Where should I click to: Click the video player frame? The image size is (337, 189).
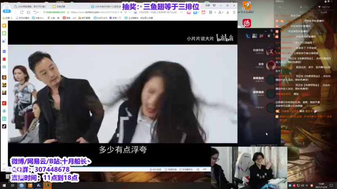pyautogui.click(x=123, y=94)
